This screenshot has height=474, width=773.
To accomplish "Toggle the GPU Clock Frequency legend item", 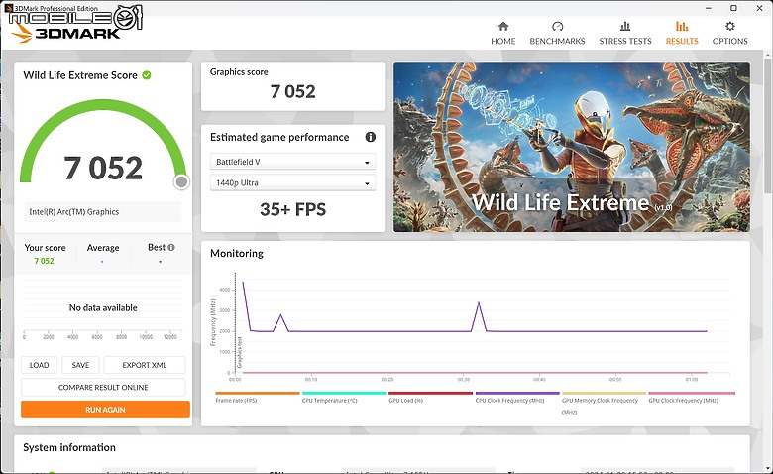I will 692,397.
